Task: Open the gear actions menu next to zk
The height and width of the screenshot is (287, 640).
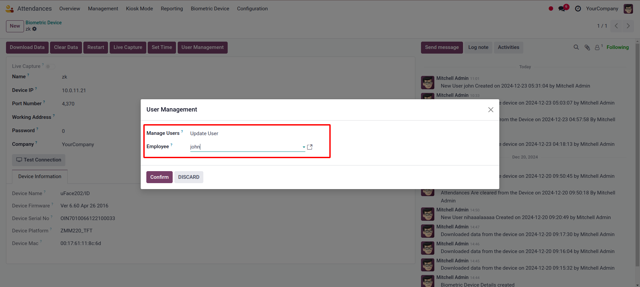Action: pyautogui.click(x=34, y=29)
